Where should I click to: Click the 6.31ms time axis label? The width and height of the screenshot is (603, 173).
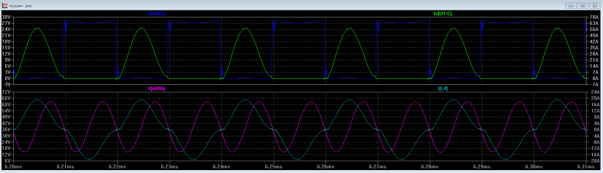pyautogui.click(x=586, y=167)
